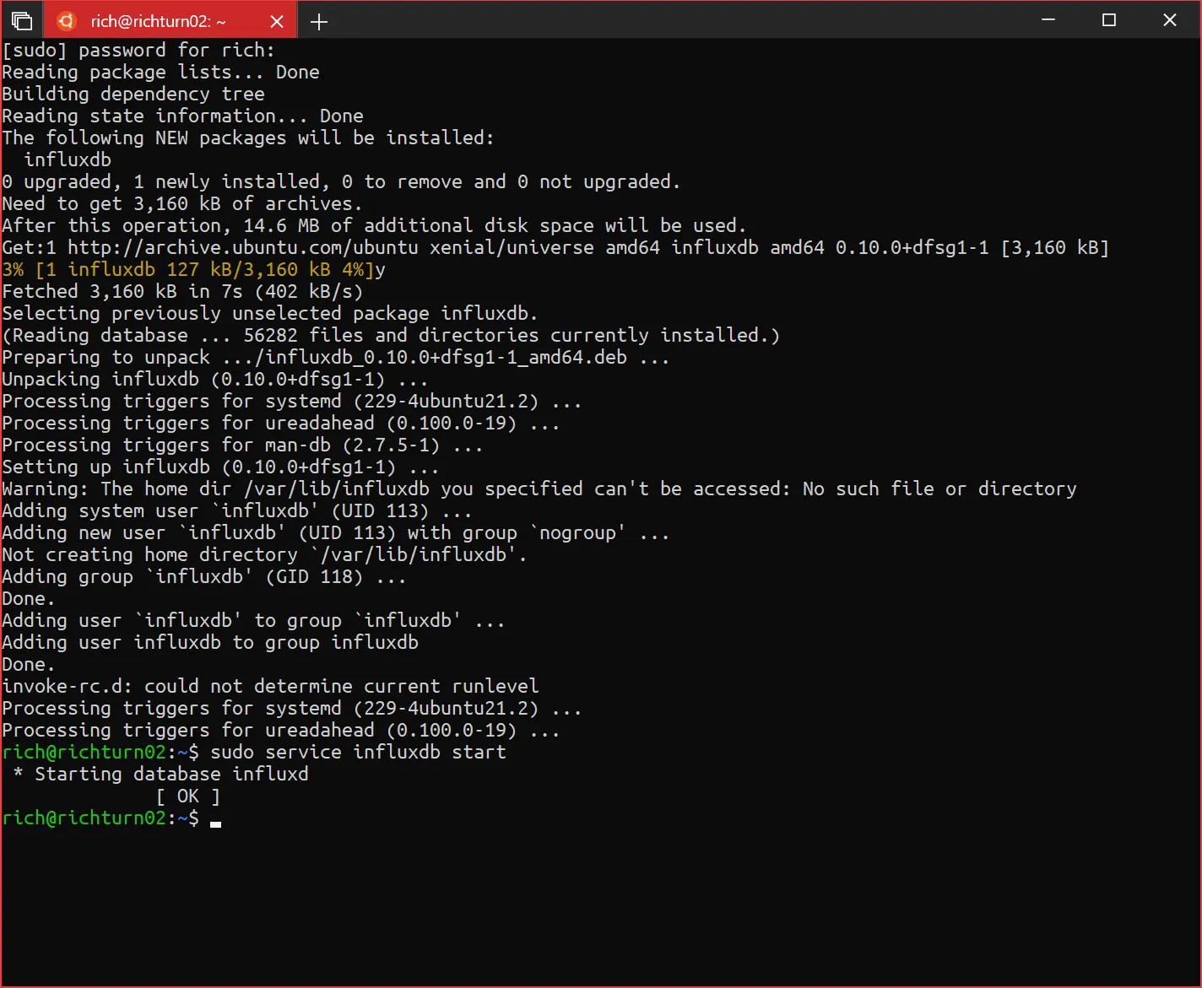This screenshot has width=1202, height=988.
Task: Click the "Building dependency tree" line
Action: [133, 94]
